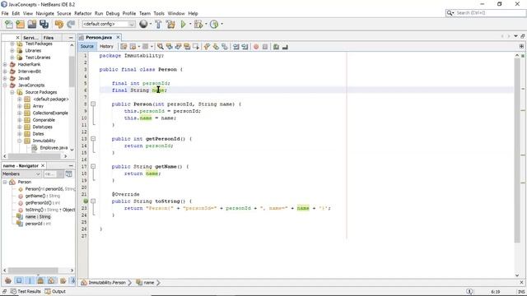Viewport: 527px width, 296px height.
Task: Switch to the Files tab
Action: click(49, 38)
